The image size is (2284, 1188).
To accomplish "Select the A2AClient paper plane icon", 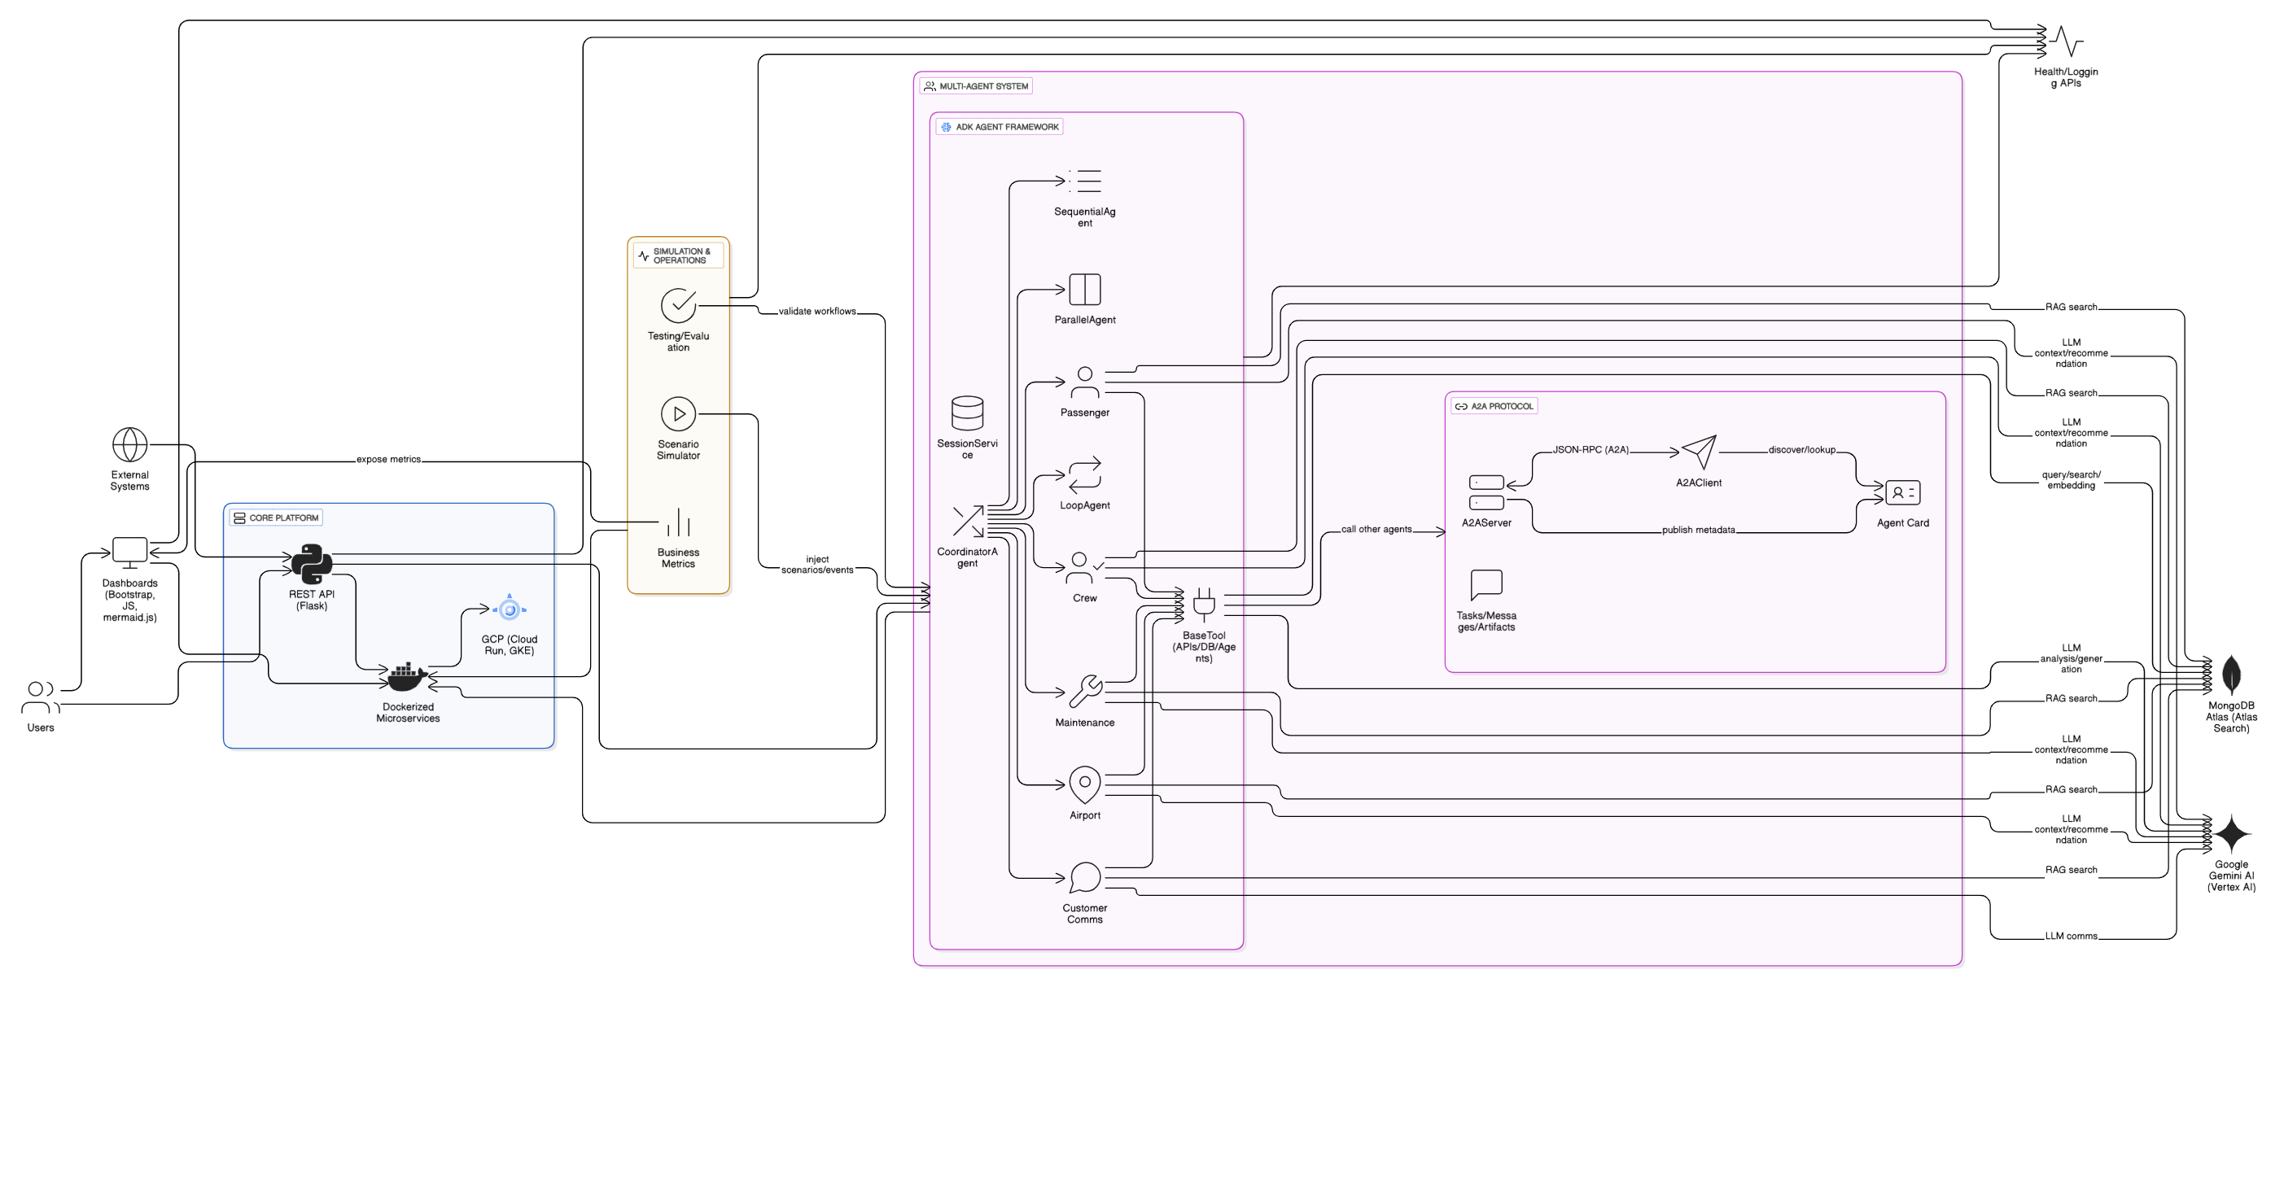I will 1700,454.
